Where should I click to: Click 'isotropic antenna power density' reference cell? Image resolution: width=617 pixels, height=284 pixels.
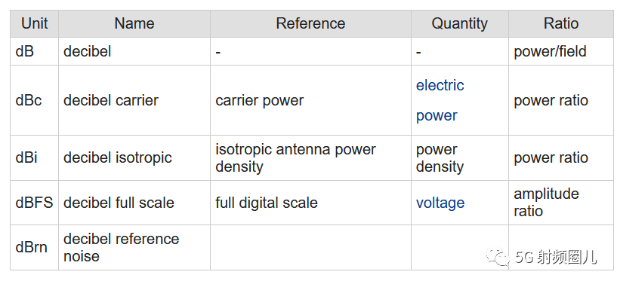coord(311,157)
